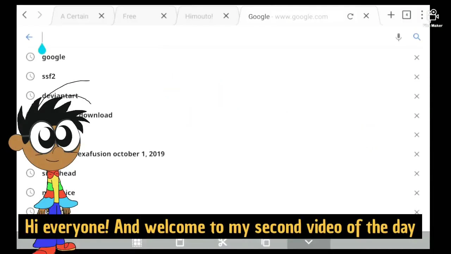Viewport: 451px width, 254px height.
Task: Choose the exafusion october 1, 2019 suggestion
Action: pyautogui.click(x=121, y=154)
